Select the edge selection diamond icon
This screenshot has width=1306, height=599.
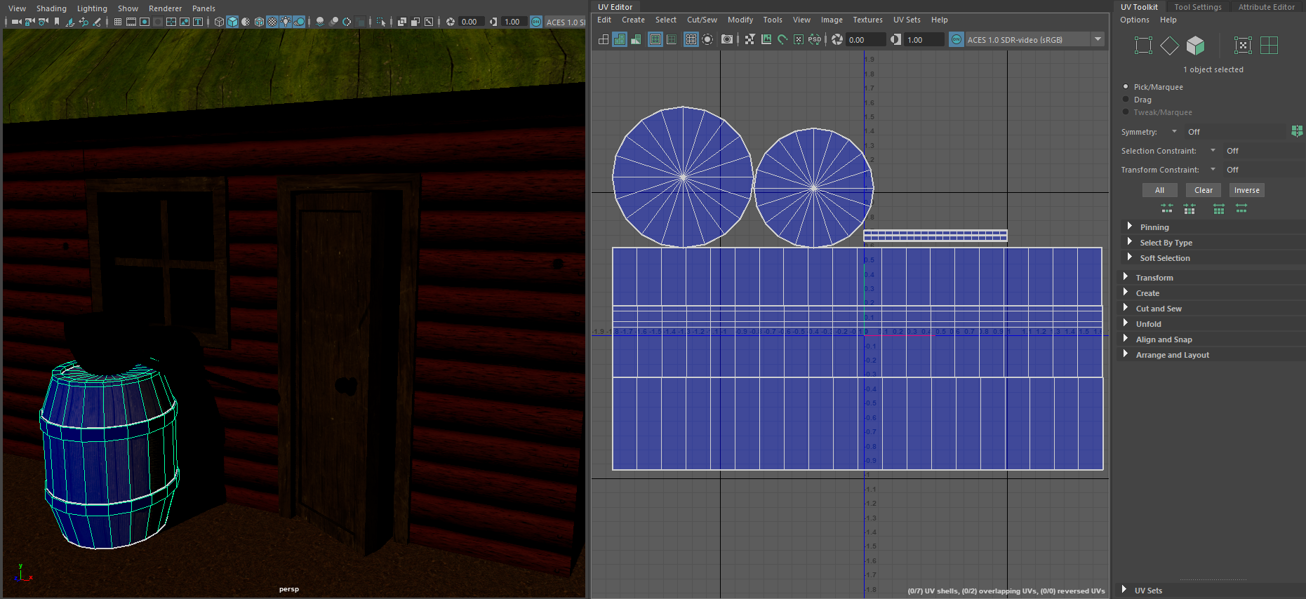pos(1169,46)
